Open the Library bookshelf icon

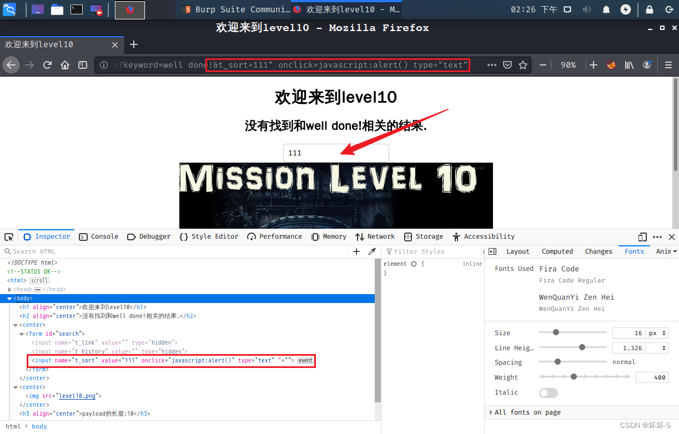(629, 65)
